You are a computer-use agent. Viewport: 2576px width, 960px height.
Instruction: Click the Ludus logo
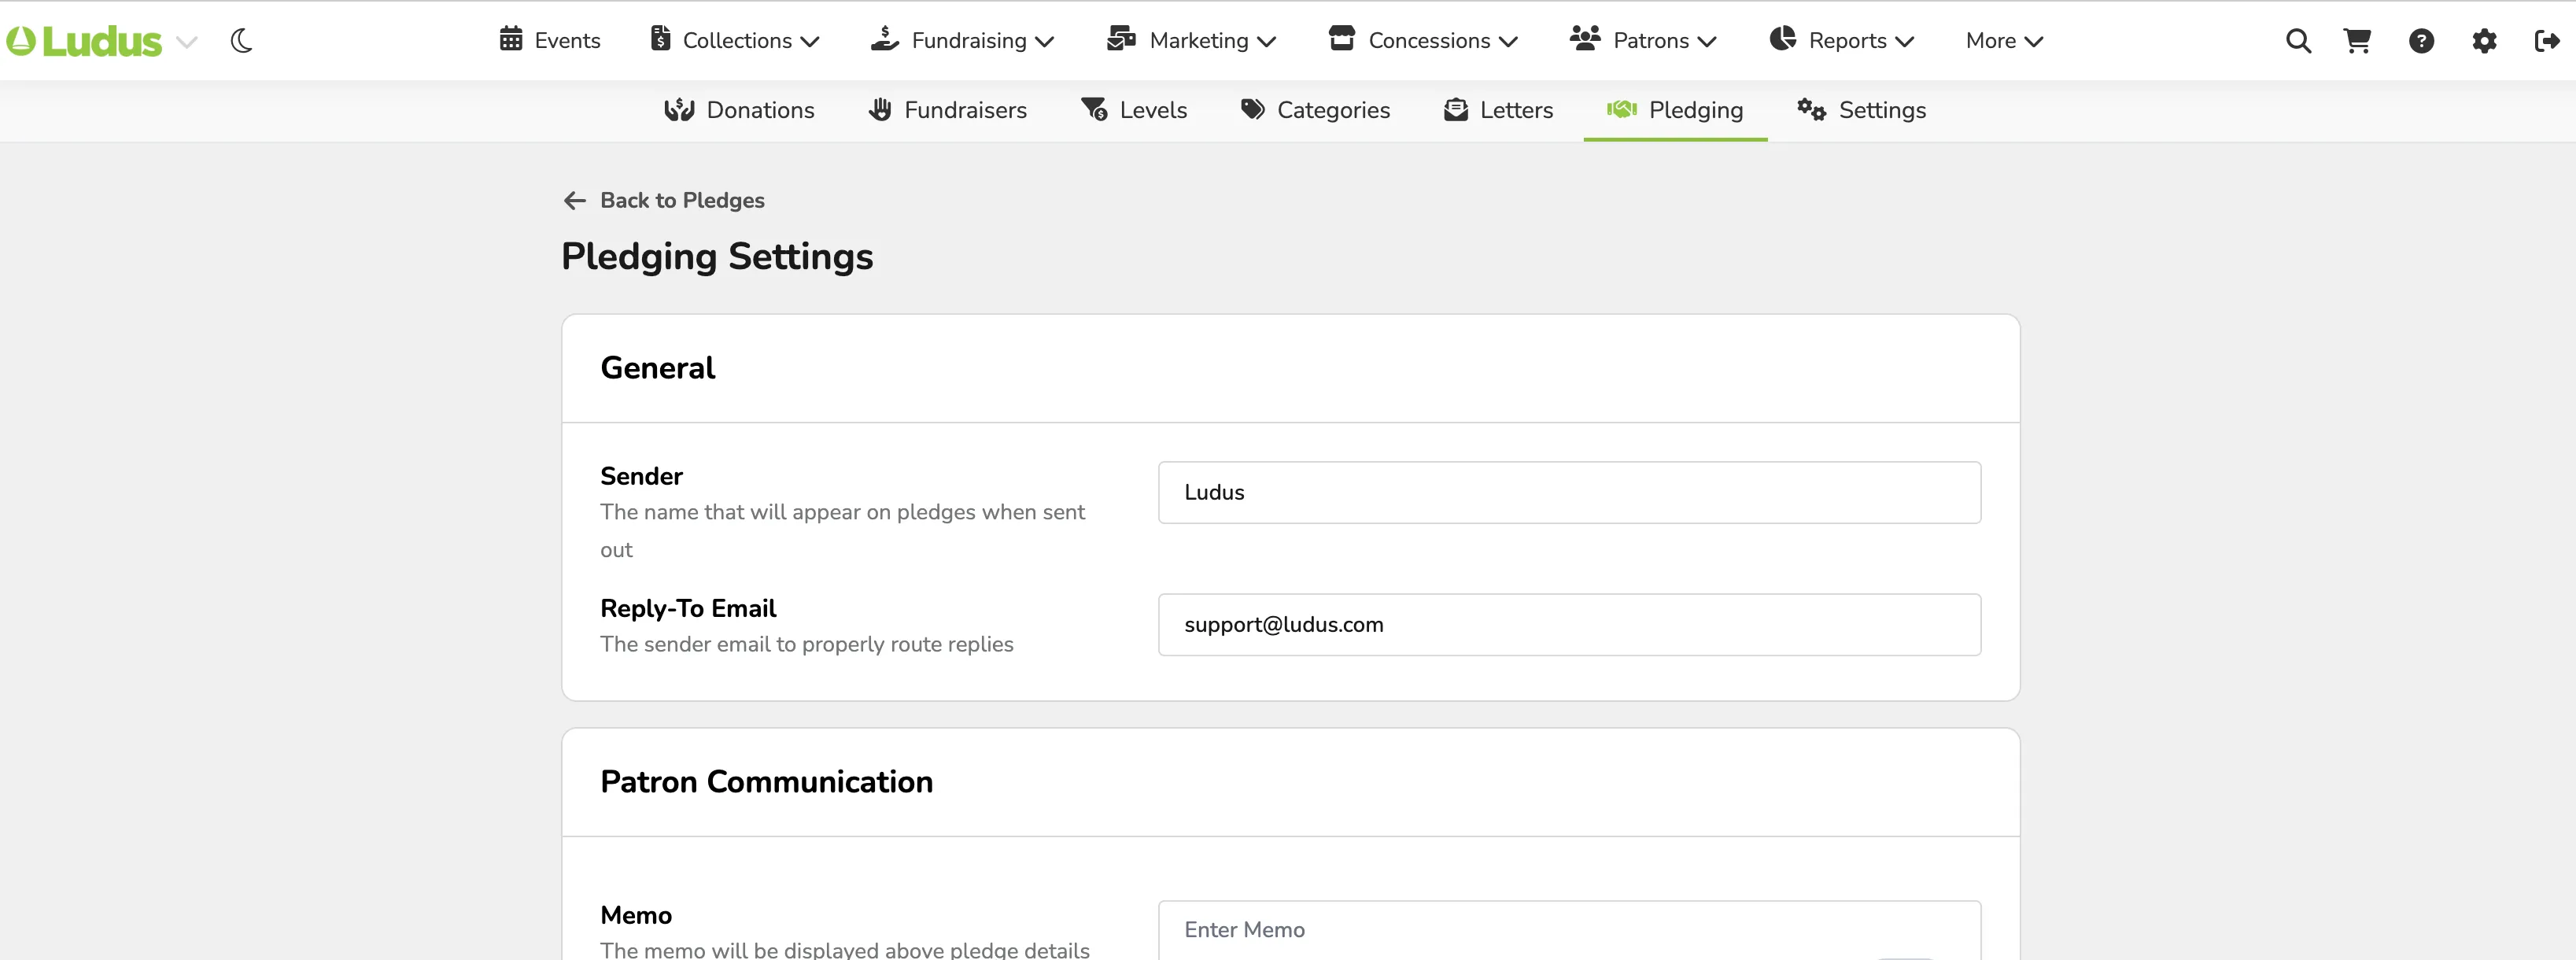point(84,41)
